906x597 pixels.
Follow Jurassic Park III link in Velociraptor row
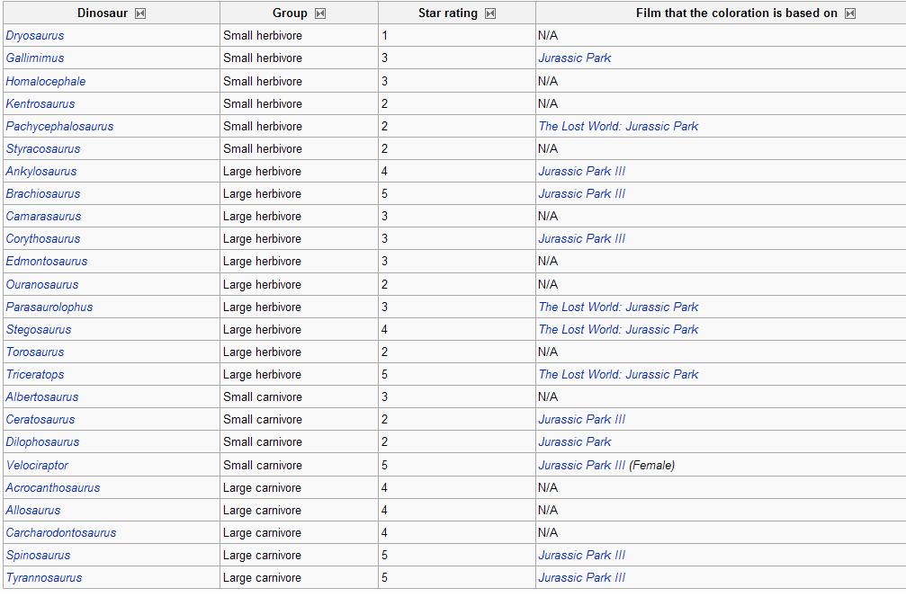click(x=582, y=466)
